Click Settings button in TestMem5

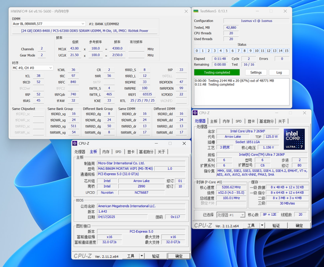point(256,72)
